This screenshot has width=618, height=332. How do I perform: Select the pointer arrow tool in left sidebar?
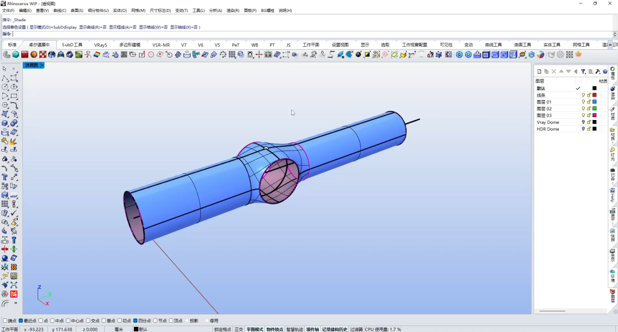(5, 69)
